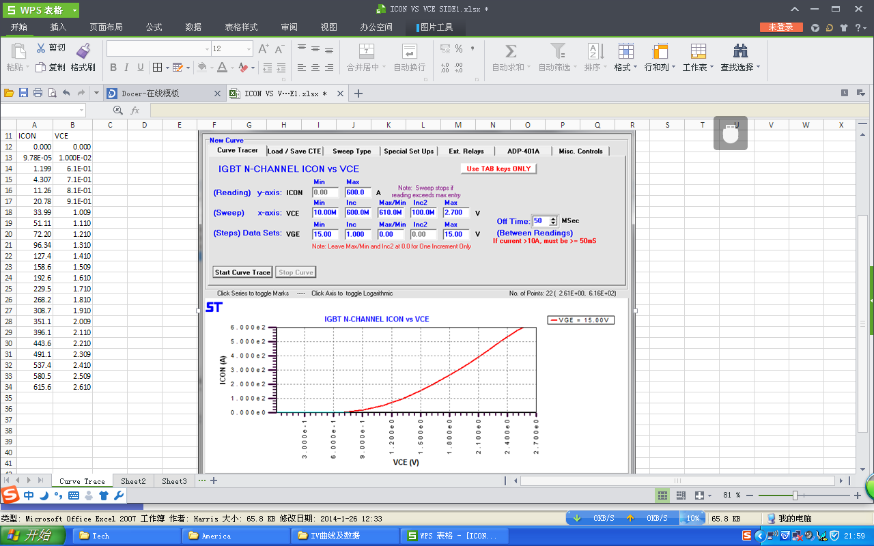Toggle Bold formatting
This screenshot has width=874, height=546.
coord(113,68)
